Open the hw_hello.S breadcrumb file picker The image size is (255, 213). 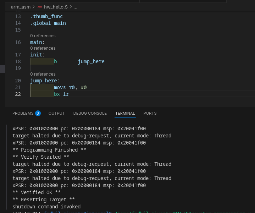tap(56, 7)
